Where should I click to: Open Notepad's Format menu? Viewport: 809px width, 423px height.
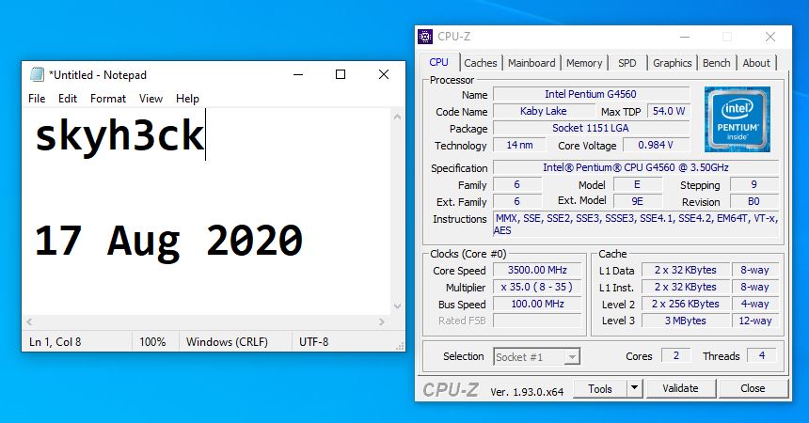pyautogui.click(x=108, y=99)
